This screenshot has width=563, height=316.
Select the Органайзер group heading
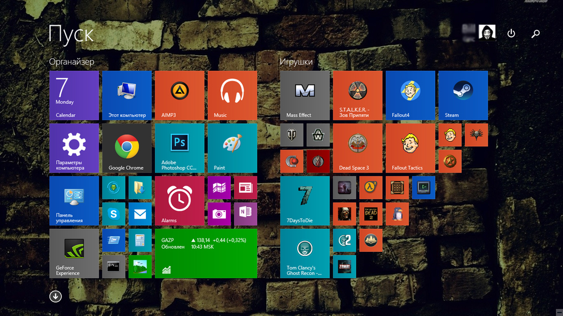click(72, 62)
